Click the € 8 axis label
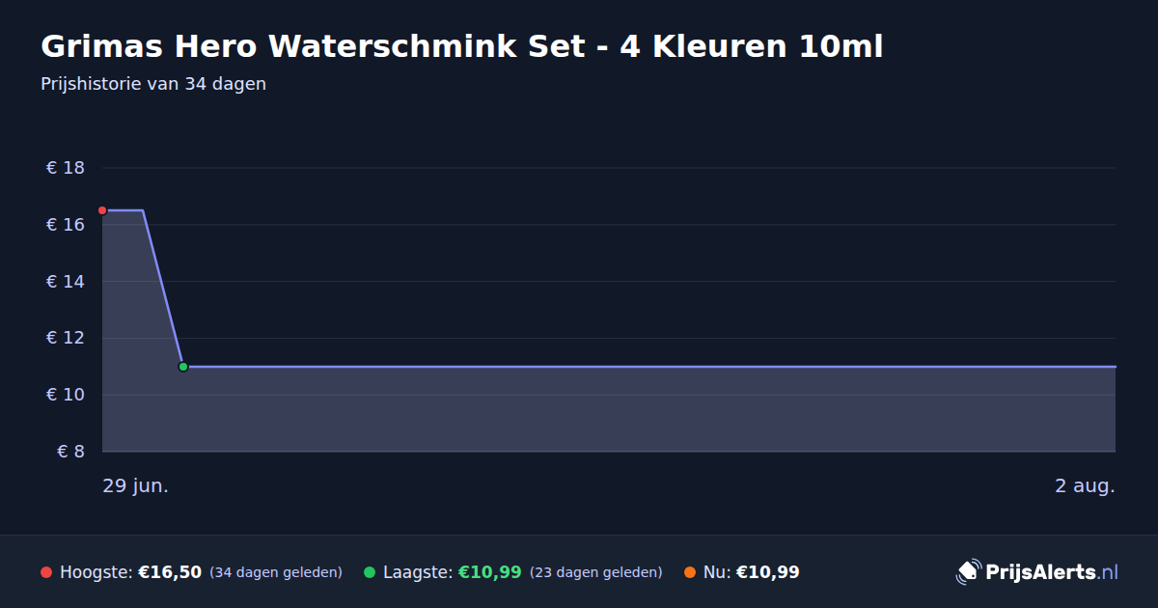Viewport: 1158px width, 608px height. [x=70, y=452]
